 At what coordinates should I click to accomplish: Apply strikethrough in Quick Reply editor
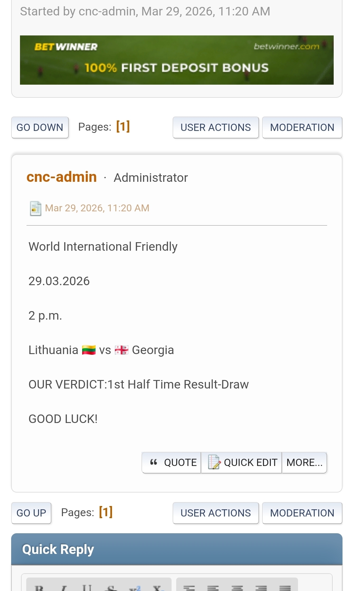point(112,587)
